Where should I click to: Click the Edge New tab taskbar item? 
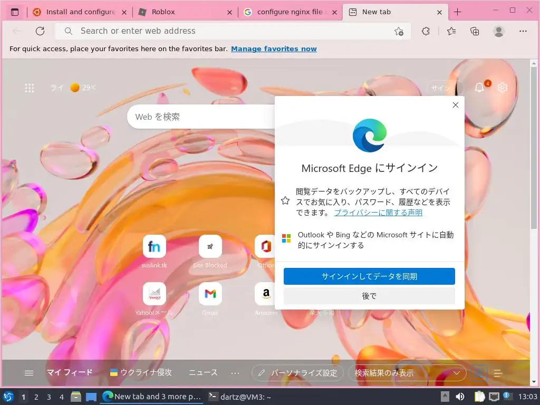(x=151, y=397)
